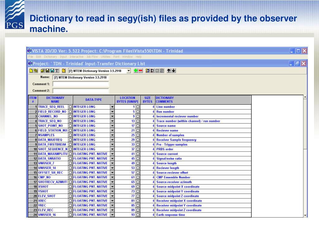The image size is (319, 239).
Task: Open the MTEM Dictionary Version selector dropdown
Action: (129, 71)
